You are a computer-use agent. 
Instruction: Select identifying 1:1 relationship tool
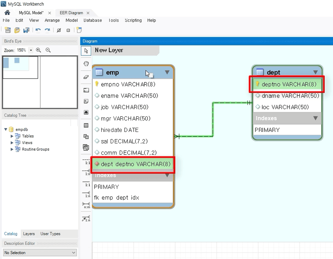point(86,184)
